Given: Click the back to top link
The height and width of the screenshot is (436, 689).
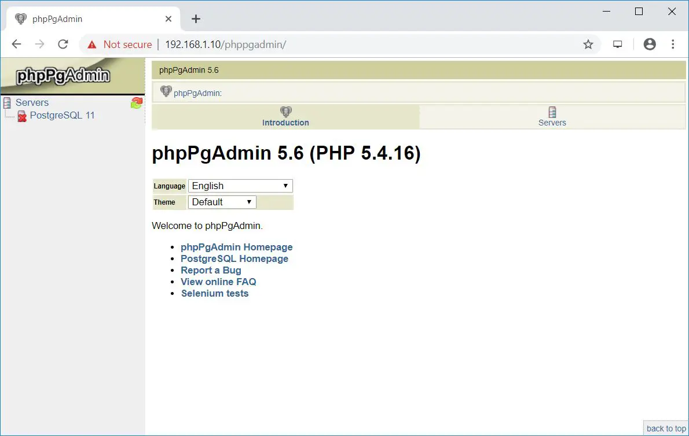Looking at the screenshot, I should coord(666,428).
